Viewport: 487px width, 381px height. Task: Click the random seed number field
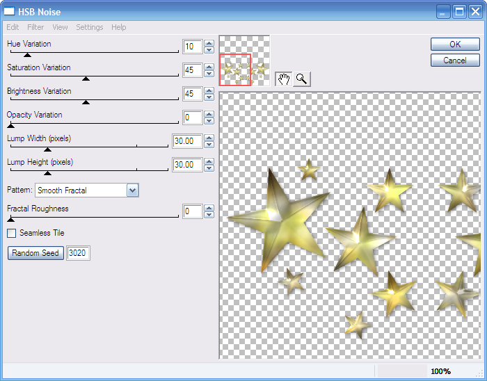point(78,253)
